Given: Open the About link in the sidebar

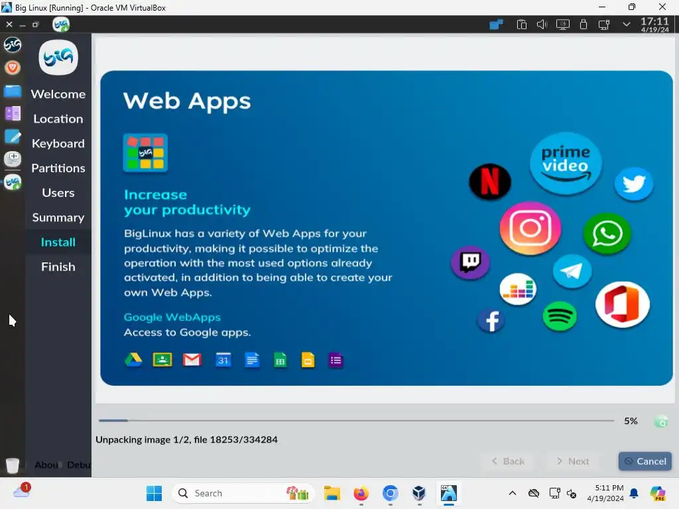Looking at the screenshot, I should tap(46, 465).
